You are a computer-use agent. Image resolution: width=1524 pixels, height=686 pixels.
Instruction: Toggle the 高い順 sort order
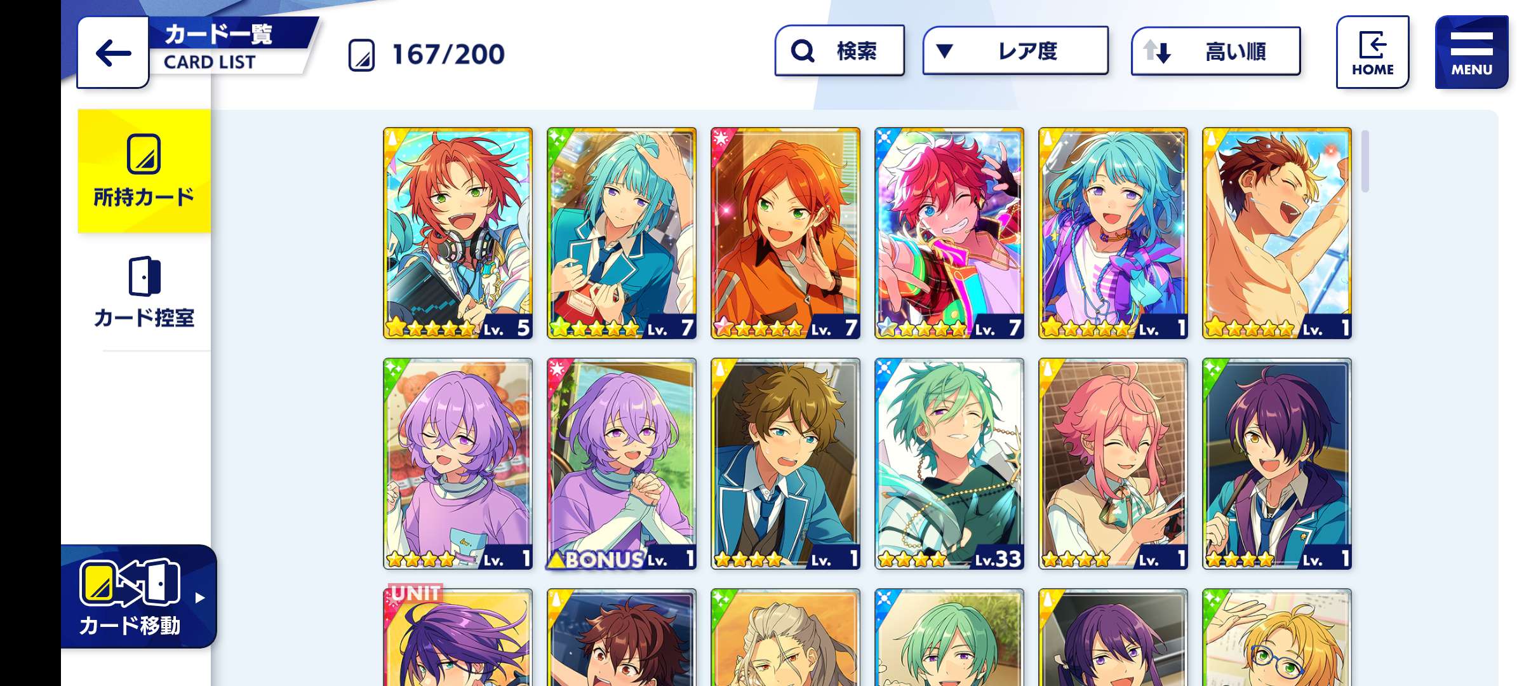pos(1215,51)
